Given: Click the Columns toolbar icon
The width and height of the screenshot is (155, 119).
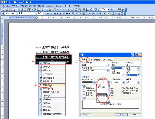Looking at the screenshot, I should coord(84,10).
